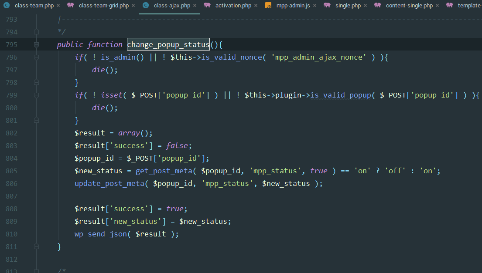Click the true value on line 808

(x=175, y=209)
